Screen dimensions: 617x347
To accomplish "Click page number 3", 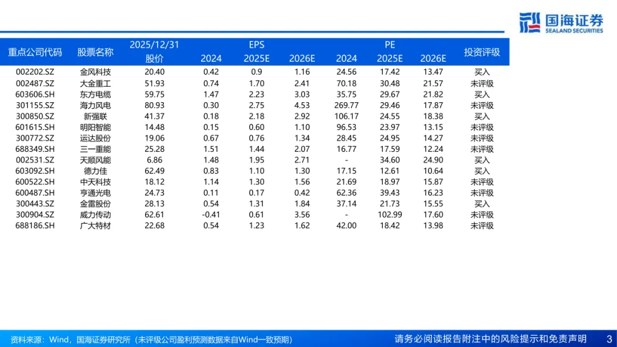I will click(609, 339).
